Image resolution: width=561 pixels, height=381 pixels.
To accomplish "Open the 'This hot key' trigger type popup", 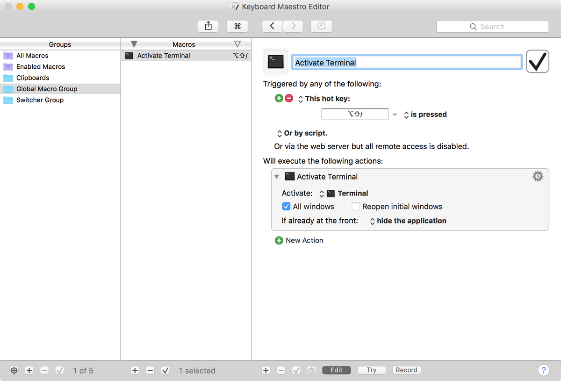I will (x=324, y=99).
